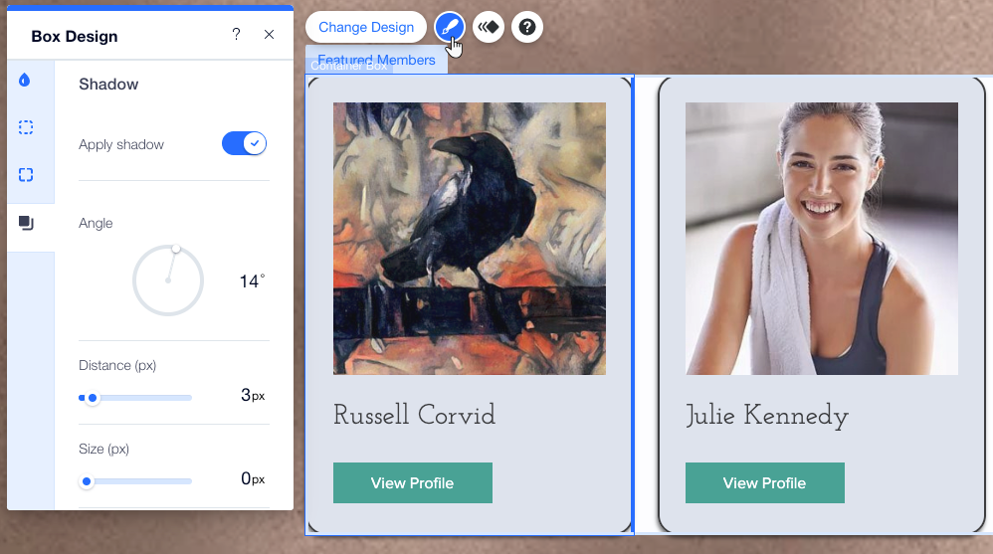Toggle the Apply shadow switch
The height and width of the screenshot is (554, 993).
pyautogui.click(x=245, y=144)
